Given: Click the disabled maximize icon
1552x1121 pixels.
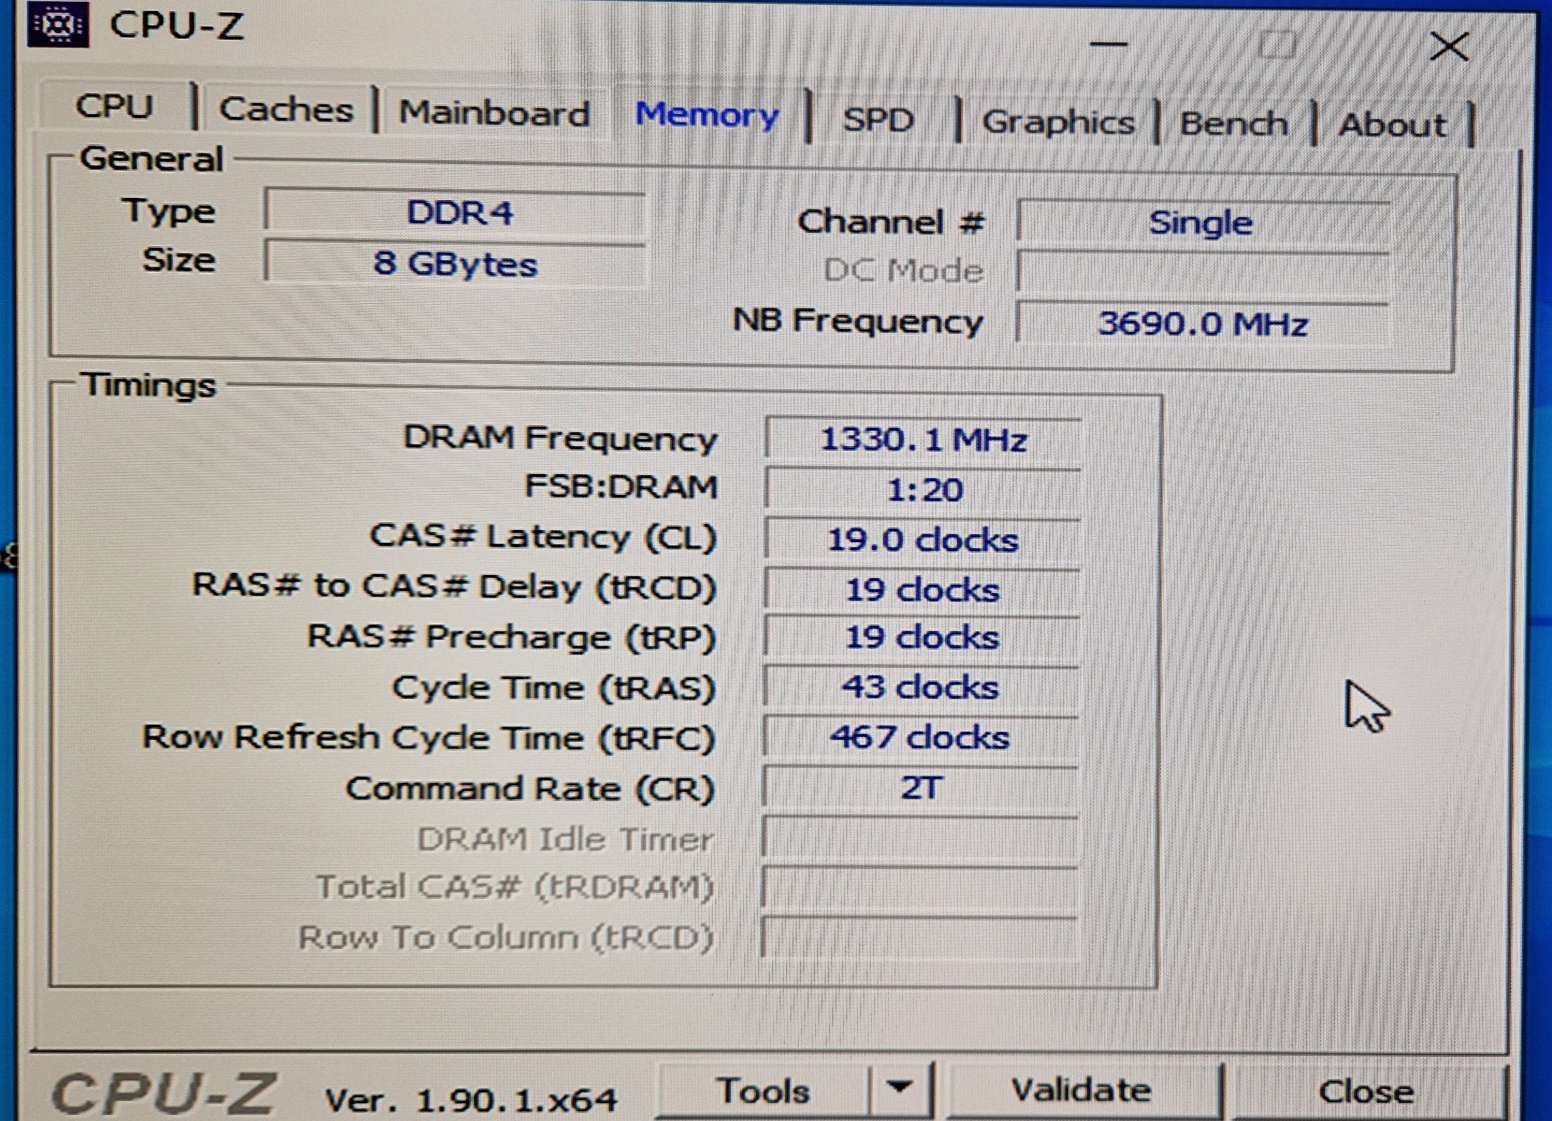Looking at the screenshot, I should [1277, 45].
